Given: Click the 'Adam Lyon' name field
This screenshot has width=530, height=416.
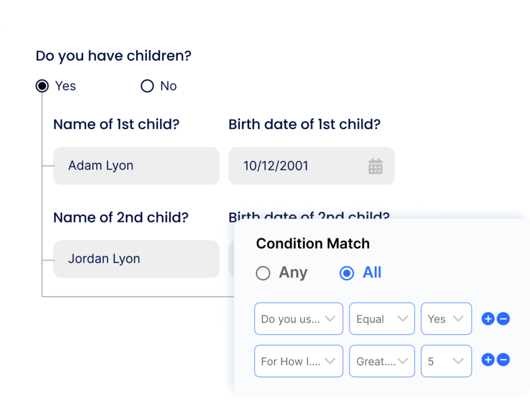Looking at the screenshot, I should coord(136,166).
